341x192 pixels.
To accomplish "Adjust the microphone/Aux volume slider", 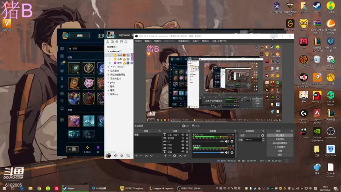I will 208,142.
